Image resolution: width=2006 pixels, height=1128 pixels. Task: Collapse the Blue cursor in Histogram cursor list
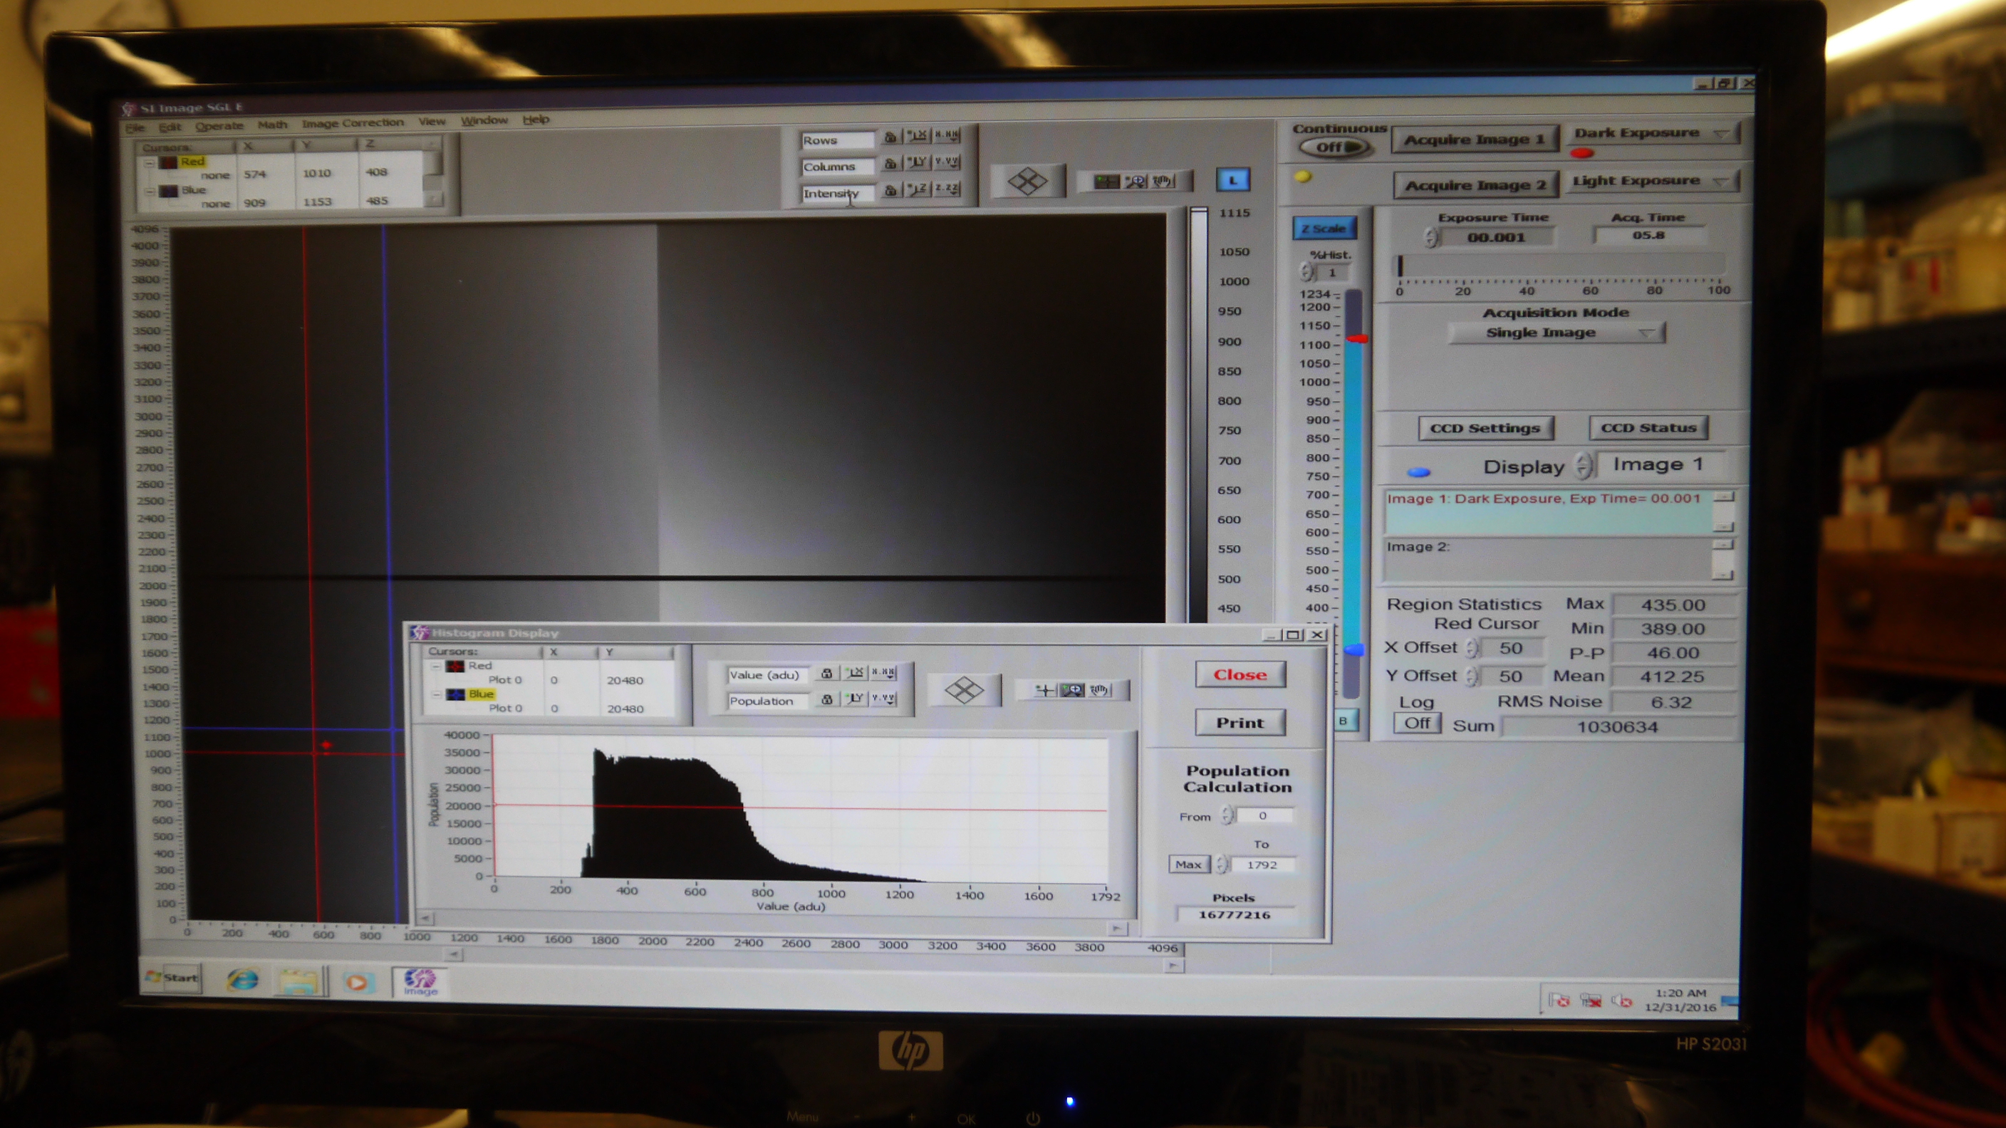click(x=437, y=694)
